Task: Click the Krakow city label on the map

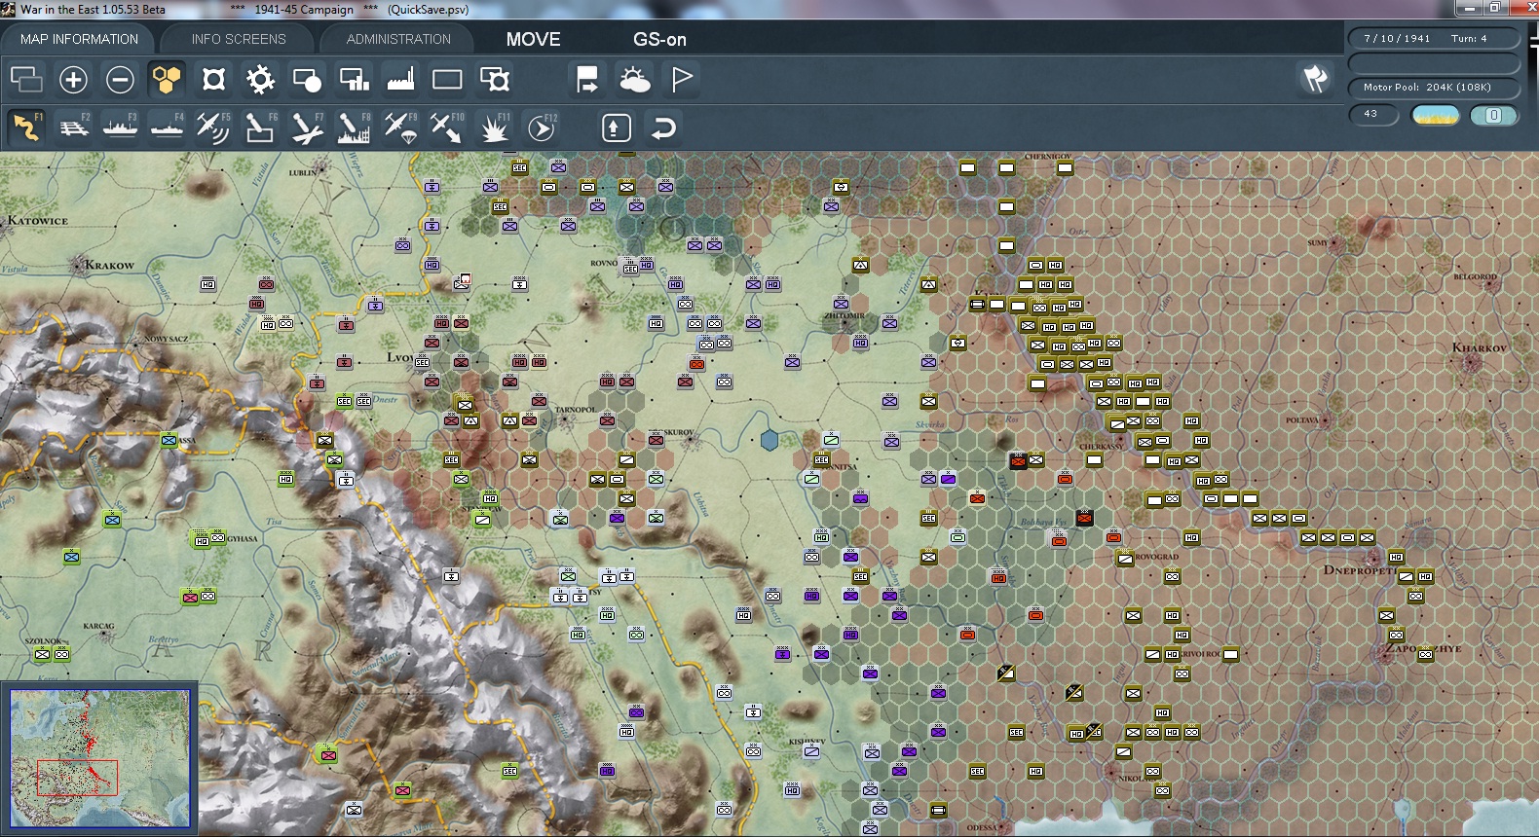Action: (109, 265)
